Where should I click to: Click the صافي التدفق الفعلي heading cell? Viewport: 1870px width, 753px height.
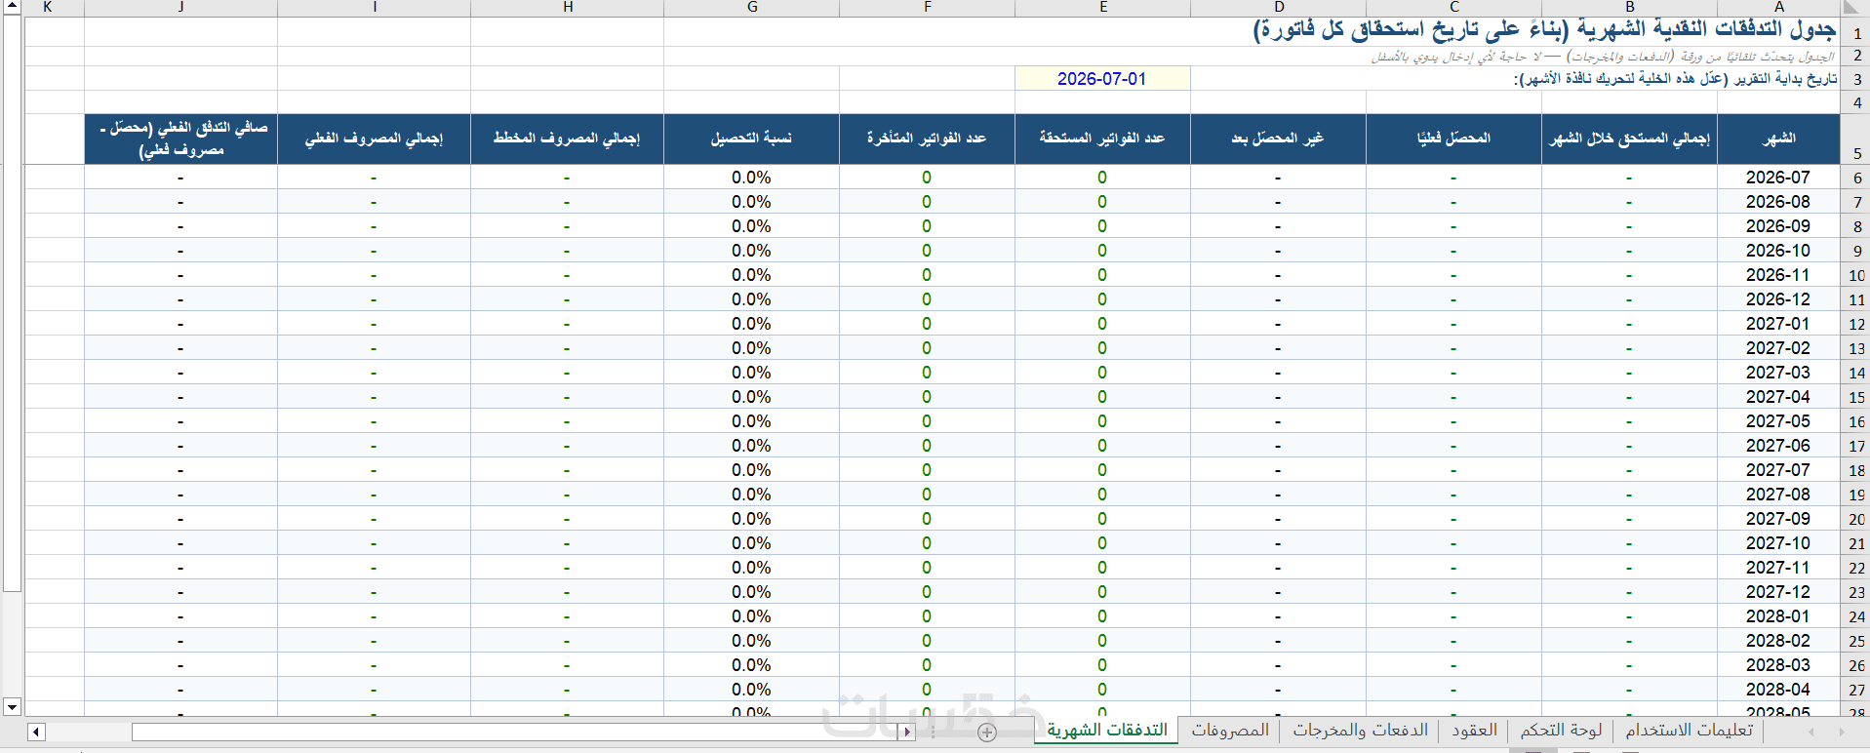[180, 139]
